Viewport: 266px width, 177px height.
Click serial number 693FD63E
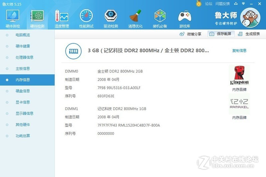106,96
